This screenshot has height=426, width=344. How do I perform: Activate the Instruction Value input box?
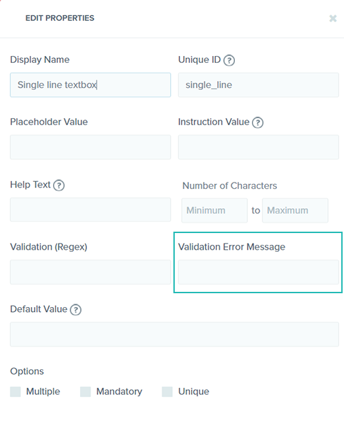[258, 147]
